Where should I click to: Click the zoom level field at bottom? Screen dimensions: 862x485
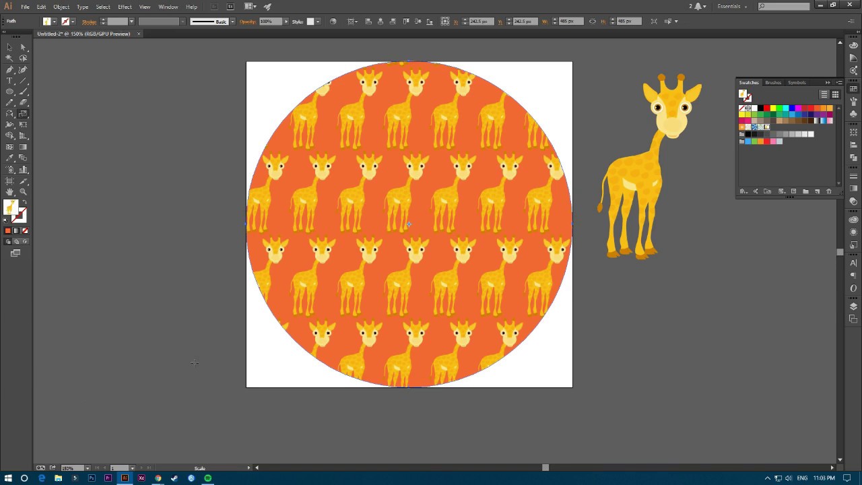point(71,467)
